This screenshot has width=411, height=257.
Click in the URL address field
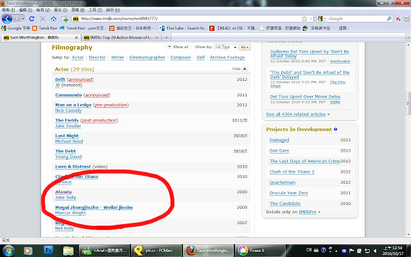pyautogui.click(x=190, y=19)
